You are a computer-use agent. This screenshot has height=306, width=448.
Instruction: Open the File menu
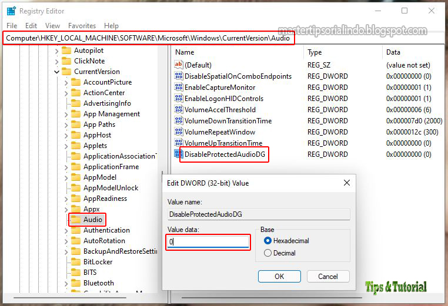[12, 26]
